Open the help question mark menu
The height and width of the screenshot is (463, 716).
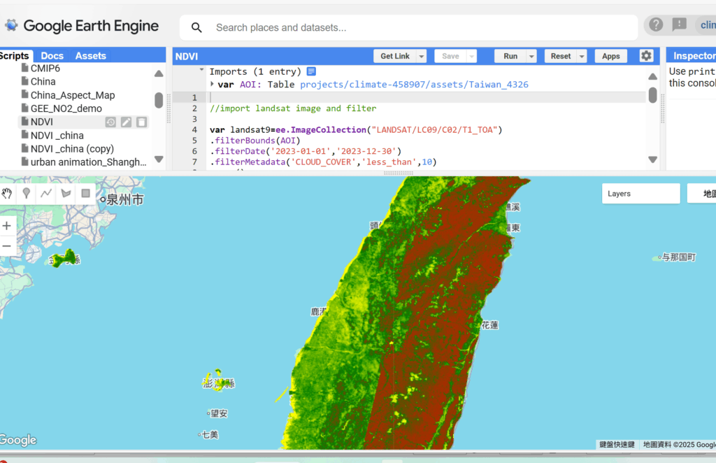pos(656,25)
